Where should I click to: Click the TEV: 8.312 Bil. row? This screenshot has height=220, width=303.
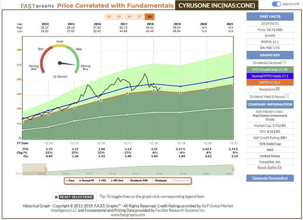pos(270,132)
